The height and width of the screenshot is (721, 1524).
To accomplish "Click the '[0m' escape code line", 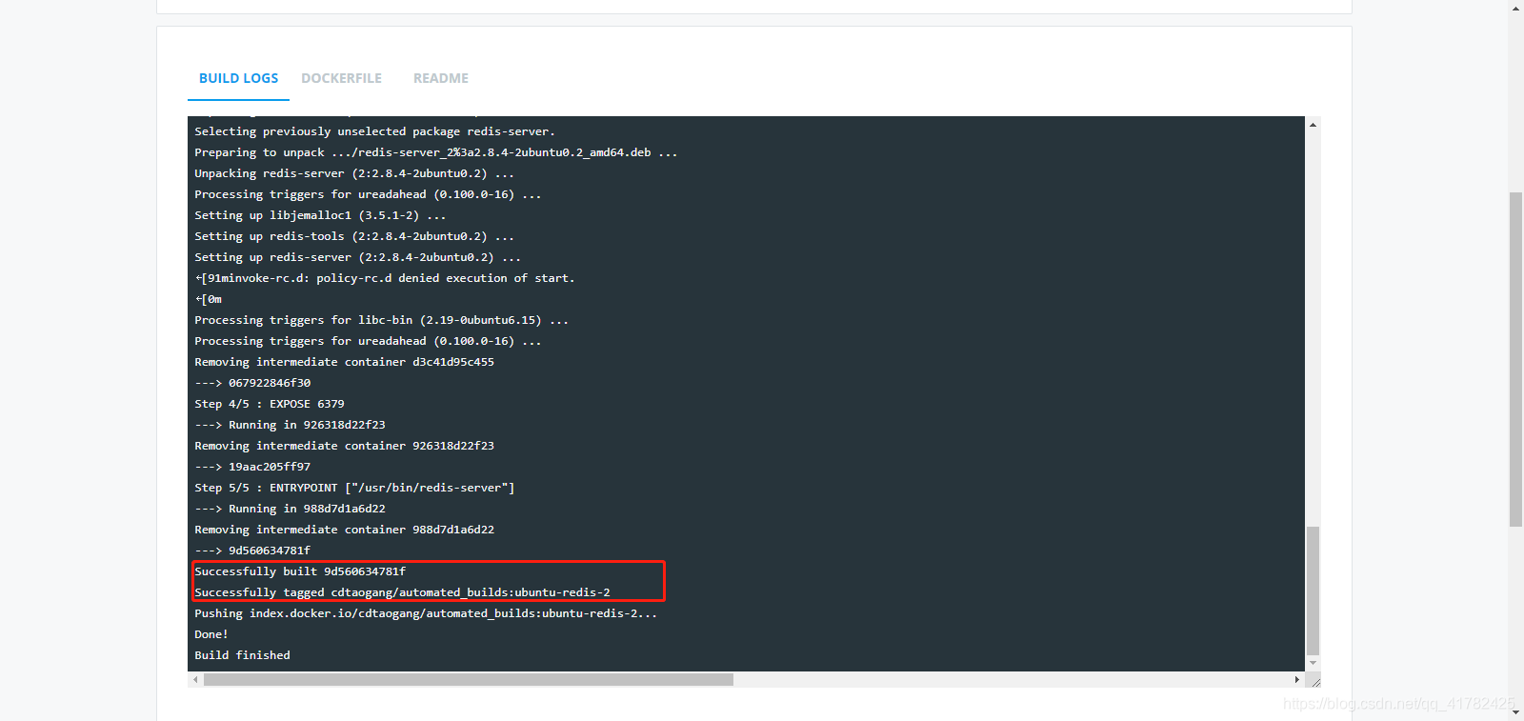I will point(209,299).
